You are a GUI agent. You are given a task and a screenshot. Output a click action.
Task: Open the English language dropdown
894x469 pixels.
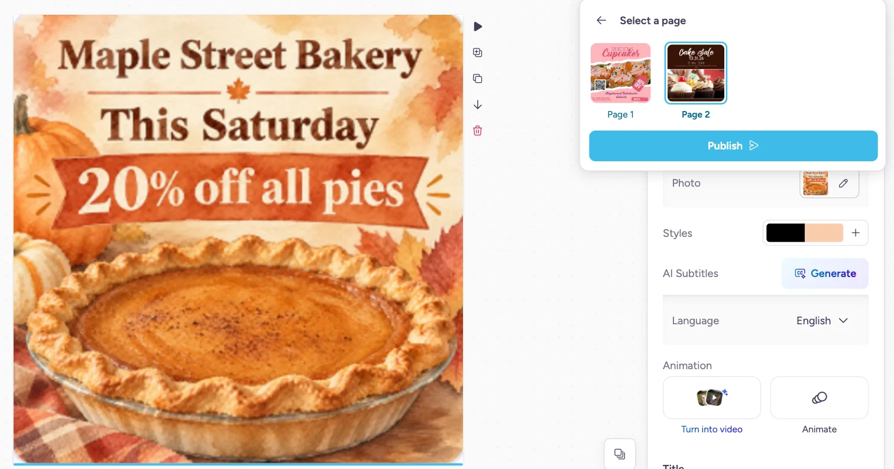pos(822,321)
